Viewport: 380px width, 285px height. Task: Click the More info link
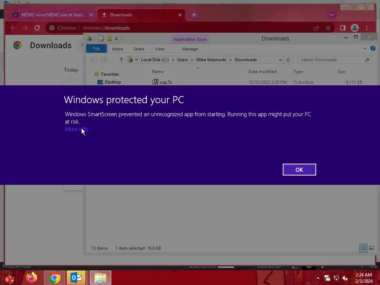coord(76,129)
